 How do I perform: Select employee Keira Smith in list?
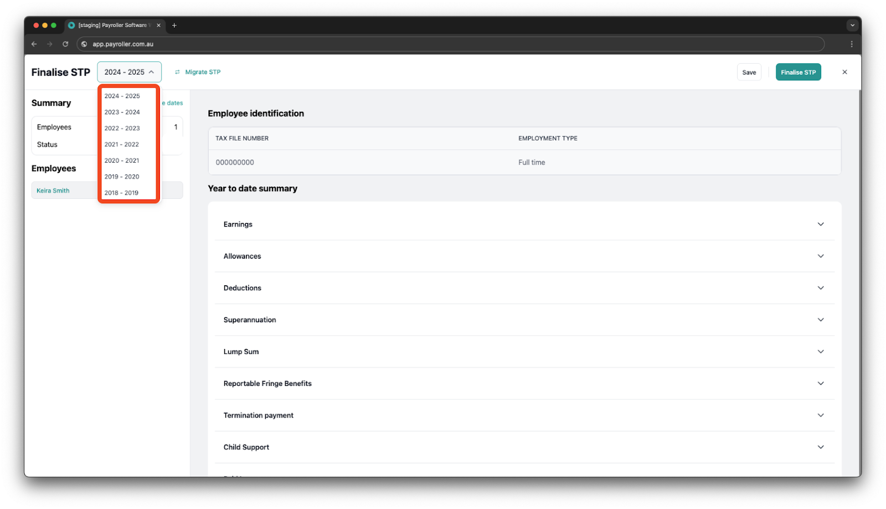pyautogui.click(x=53, y=191)
